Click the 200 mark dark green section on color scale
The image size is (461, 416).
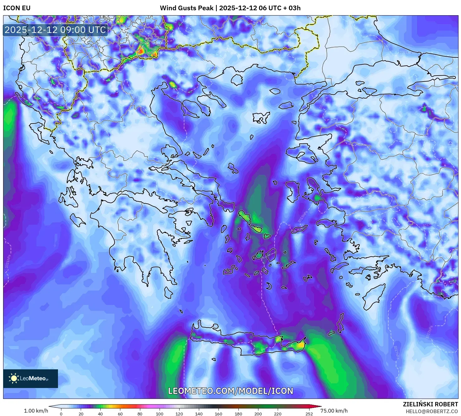point(258,406)
